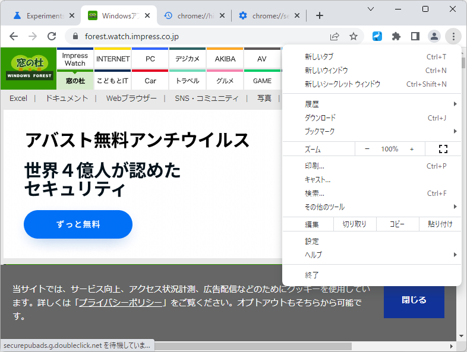Reload the current page
467x352 pixels.
click(x=52, y=36)
